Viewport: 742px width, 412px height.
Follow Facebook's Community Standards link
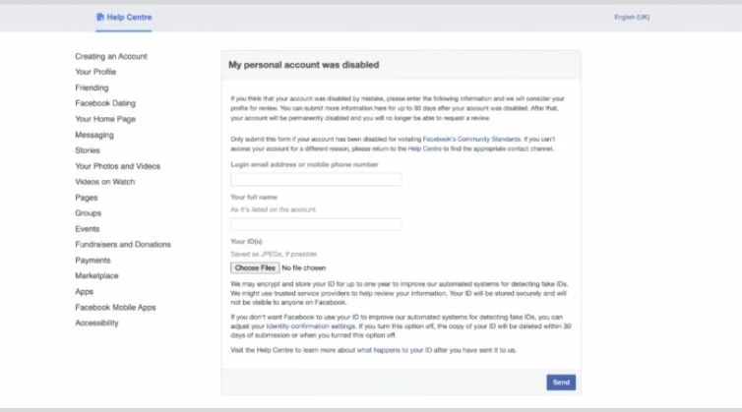pos(471,139)
